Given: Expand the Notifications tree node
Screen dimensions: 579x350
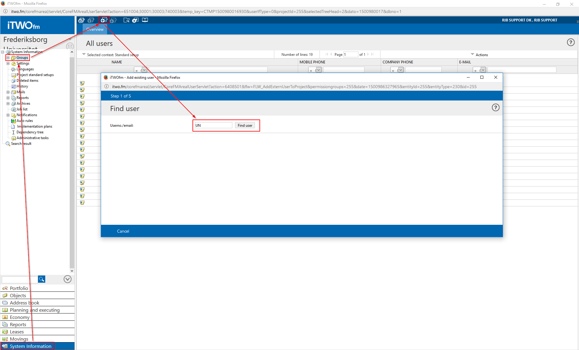Looking at the screenshot, I should coord(8,115).
